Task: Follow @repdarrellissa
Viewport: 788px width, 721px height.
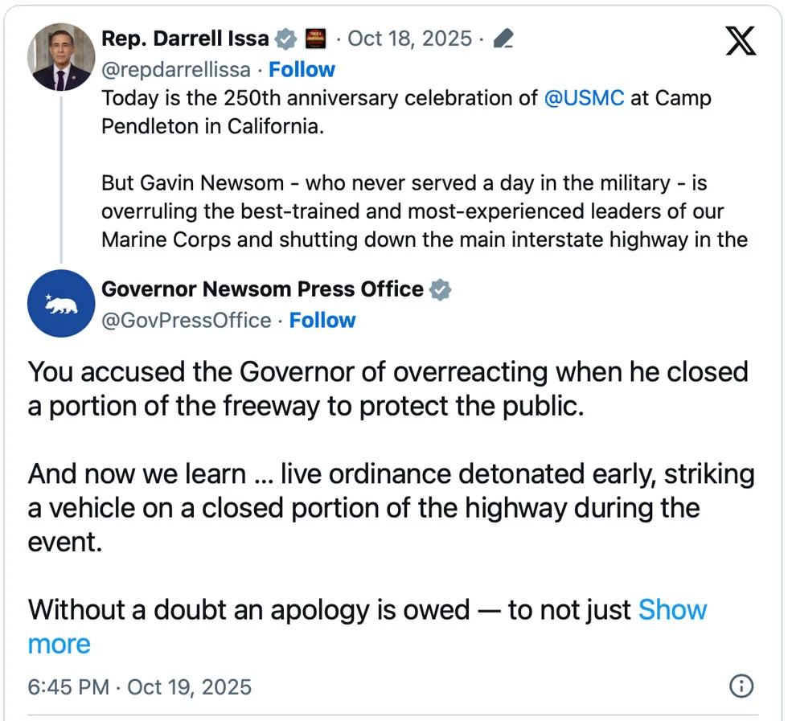Action: click(302, 69)
